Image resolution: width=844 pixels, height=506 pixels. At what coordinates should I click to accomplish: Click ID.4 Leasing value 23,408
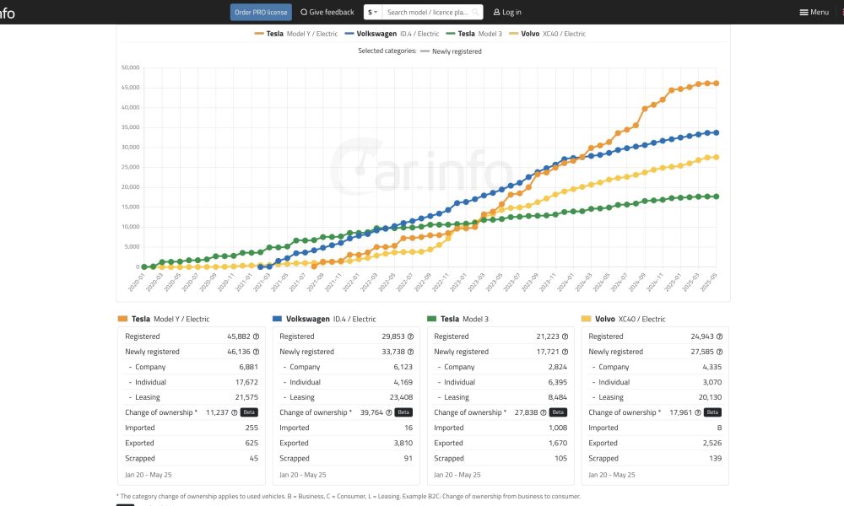(401, 397)
